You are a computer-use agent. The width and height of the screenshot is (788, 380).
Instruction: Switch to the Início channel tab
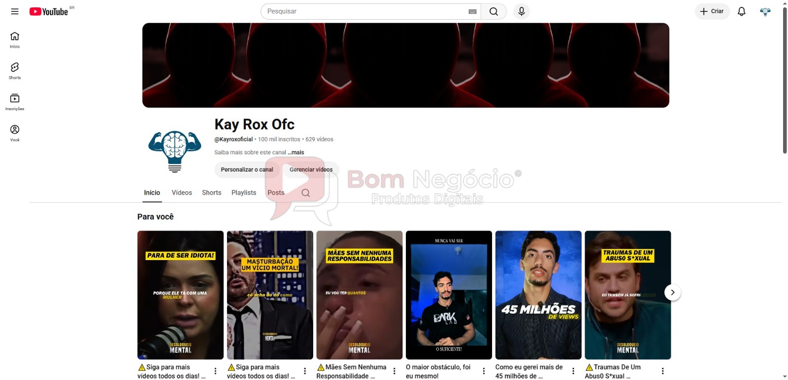pyautogui.click(x=152, y=193)
